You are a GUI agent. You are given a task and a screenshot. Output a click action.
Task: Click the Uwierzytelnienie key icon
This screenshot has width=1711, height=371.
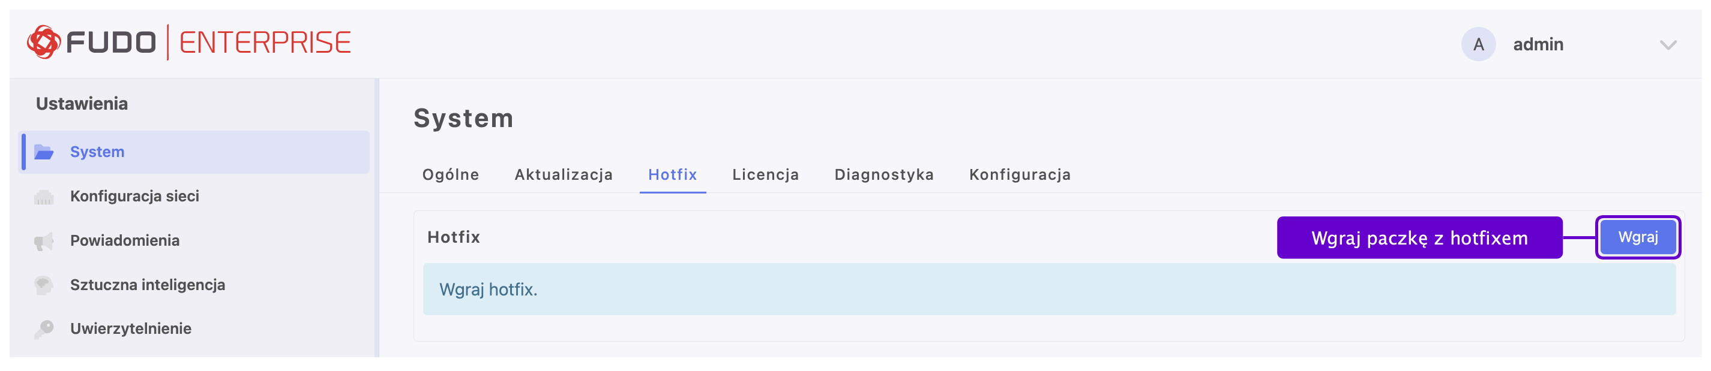pyautogui.click(x=44, y=329)
